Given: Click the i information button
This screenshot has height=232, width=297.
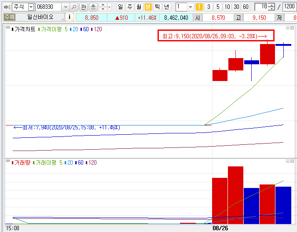Looking at the screenshot, I should [70, 17].
